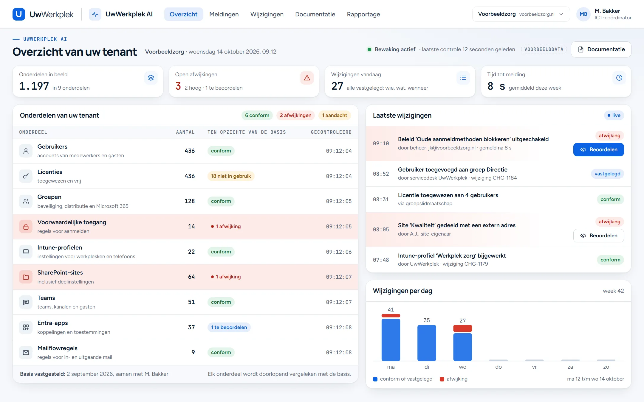This screenshot has width=644, height=402.
Task: Click the blue 'conform of vastgelegd' legend swatch
Action: point(375,379)
